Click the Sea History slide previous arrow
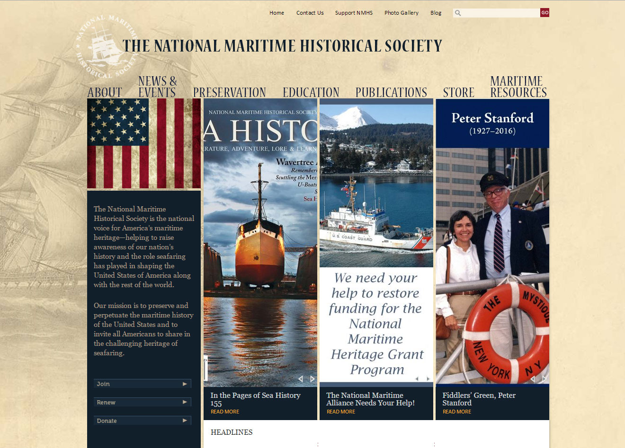The height and width of the screenshot is (448, 625). pos(300,379)
